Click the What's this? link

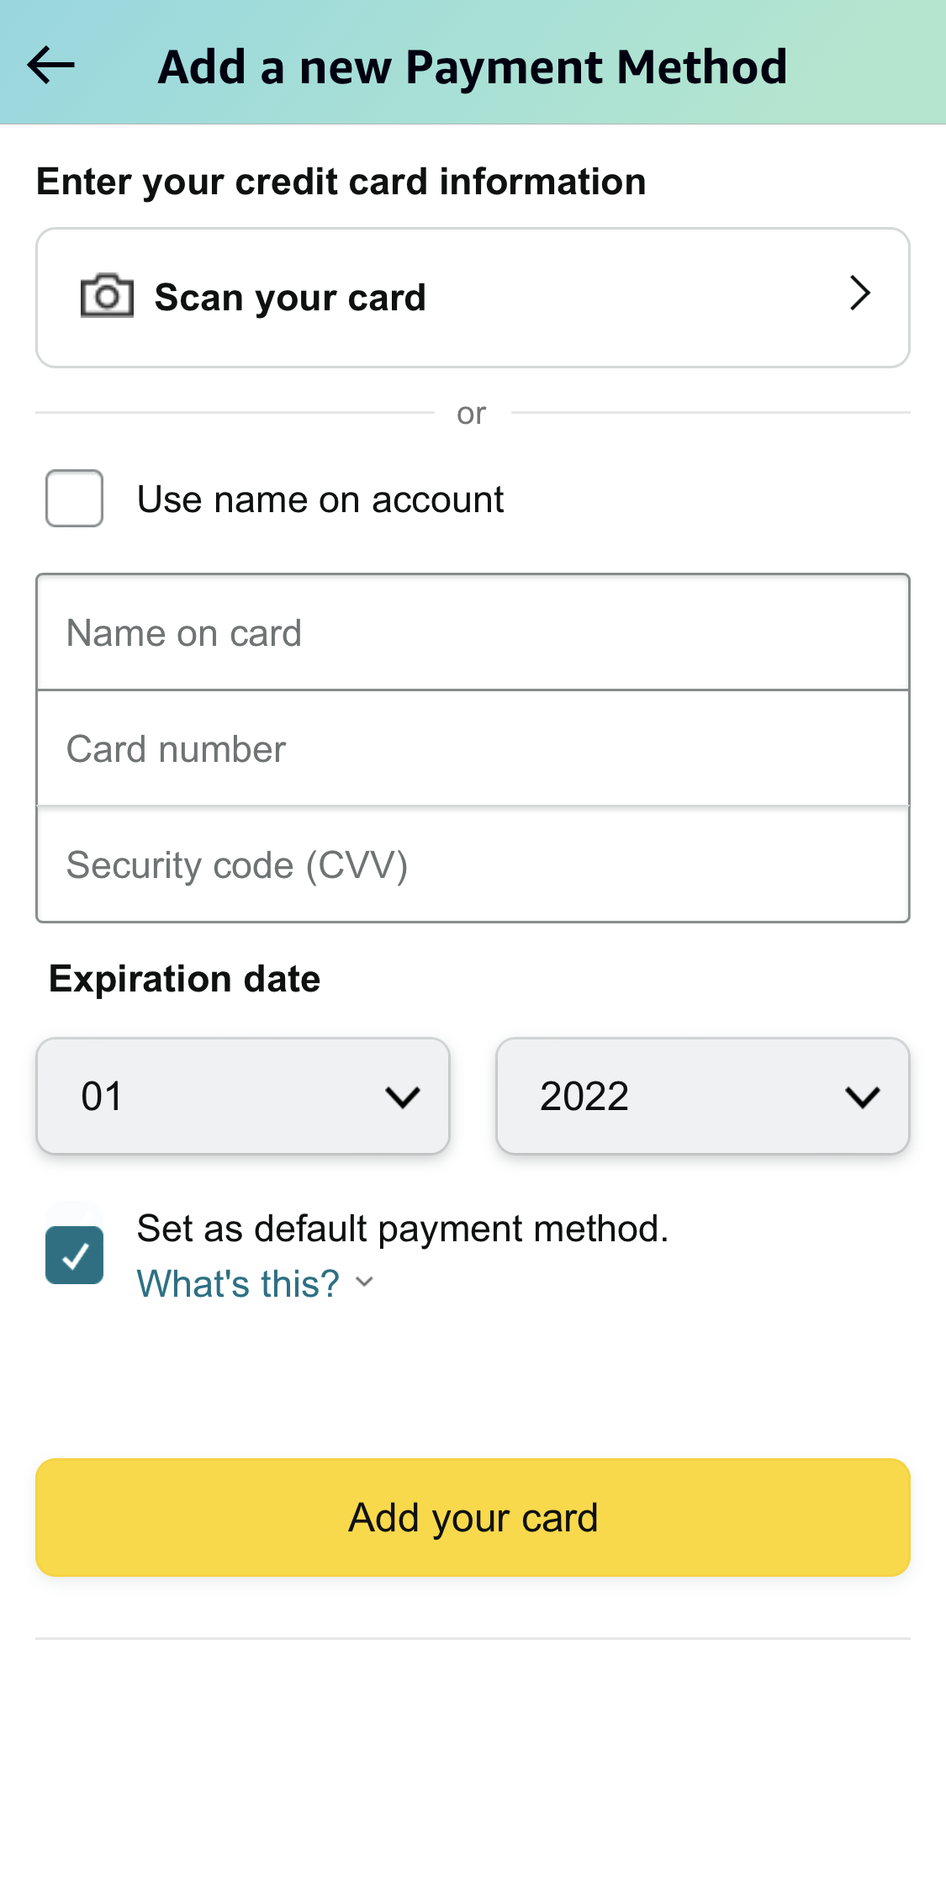[237, 1282]
